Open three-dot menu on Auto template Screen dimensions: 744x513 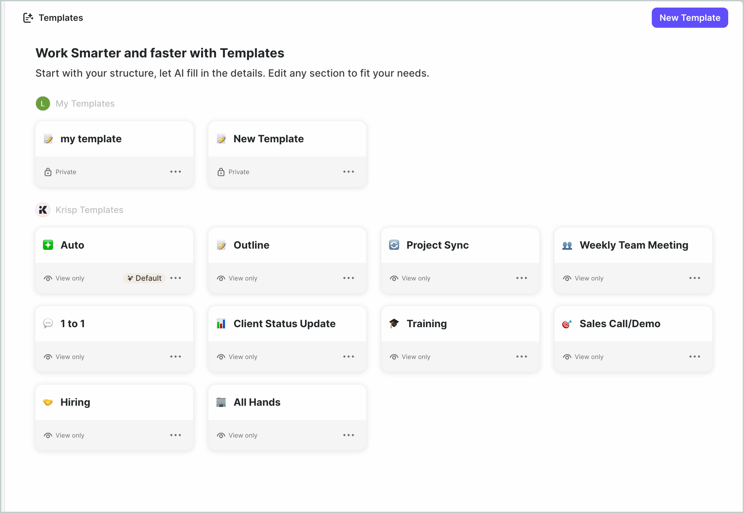coord(176,278)
